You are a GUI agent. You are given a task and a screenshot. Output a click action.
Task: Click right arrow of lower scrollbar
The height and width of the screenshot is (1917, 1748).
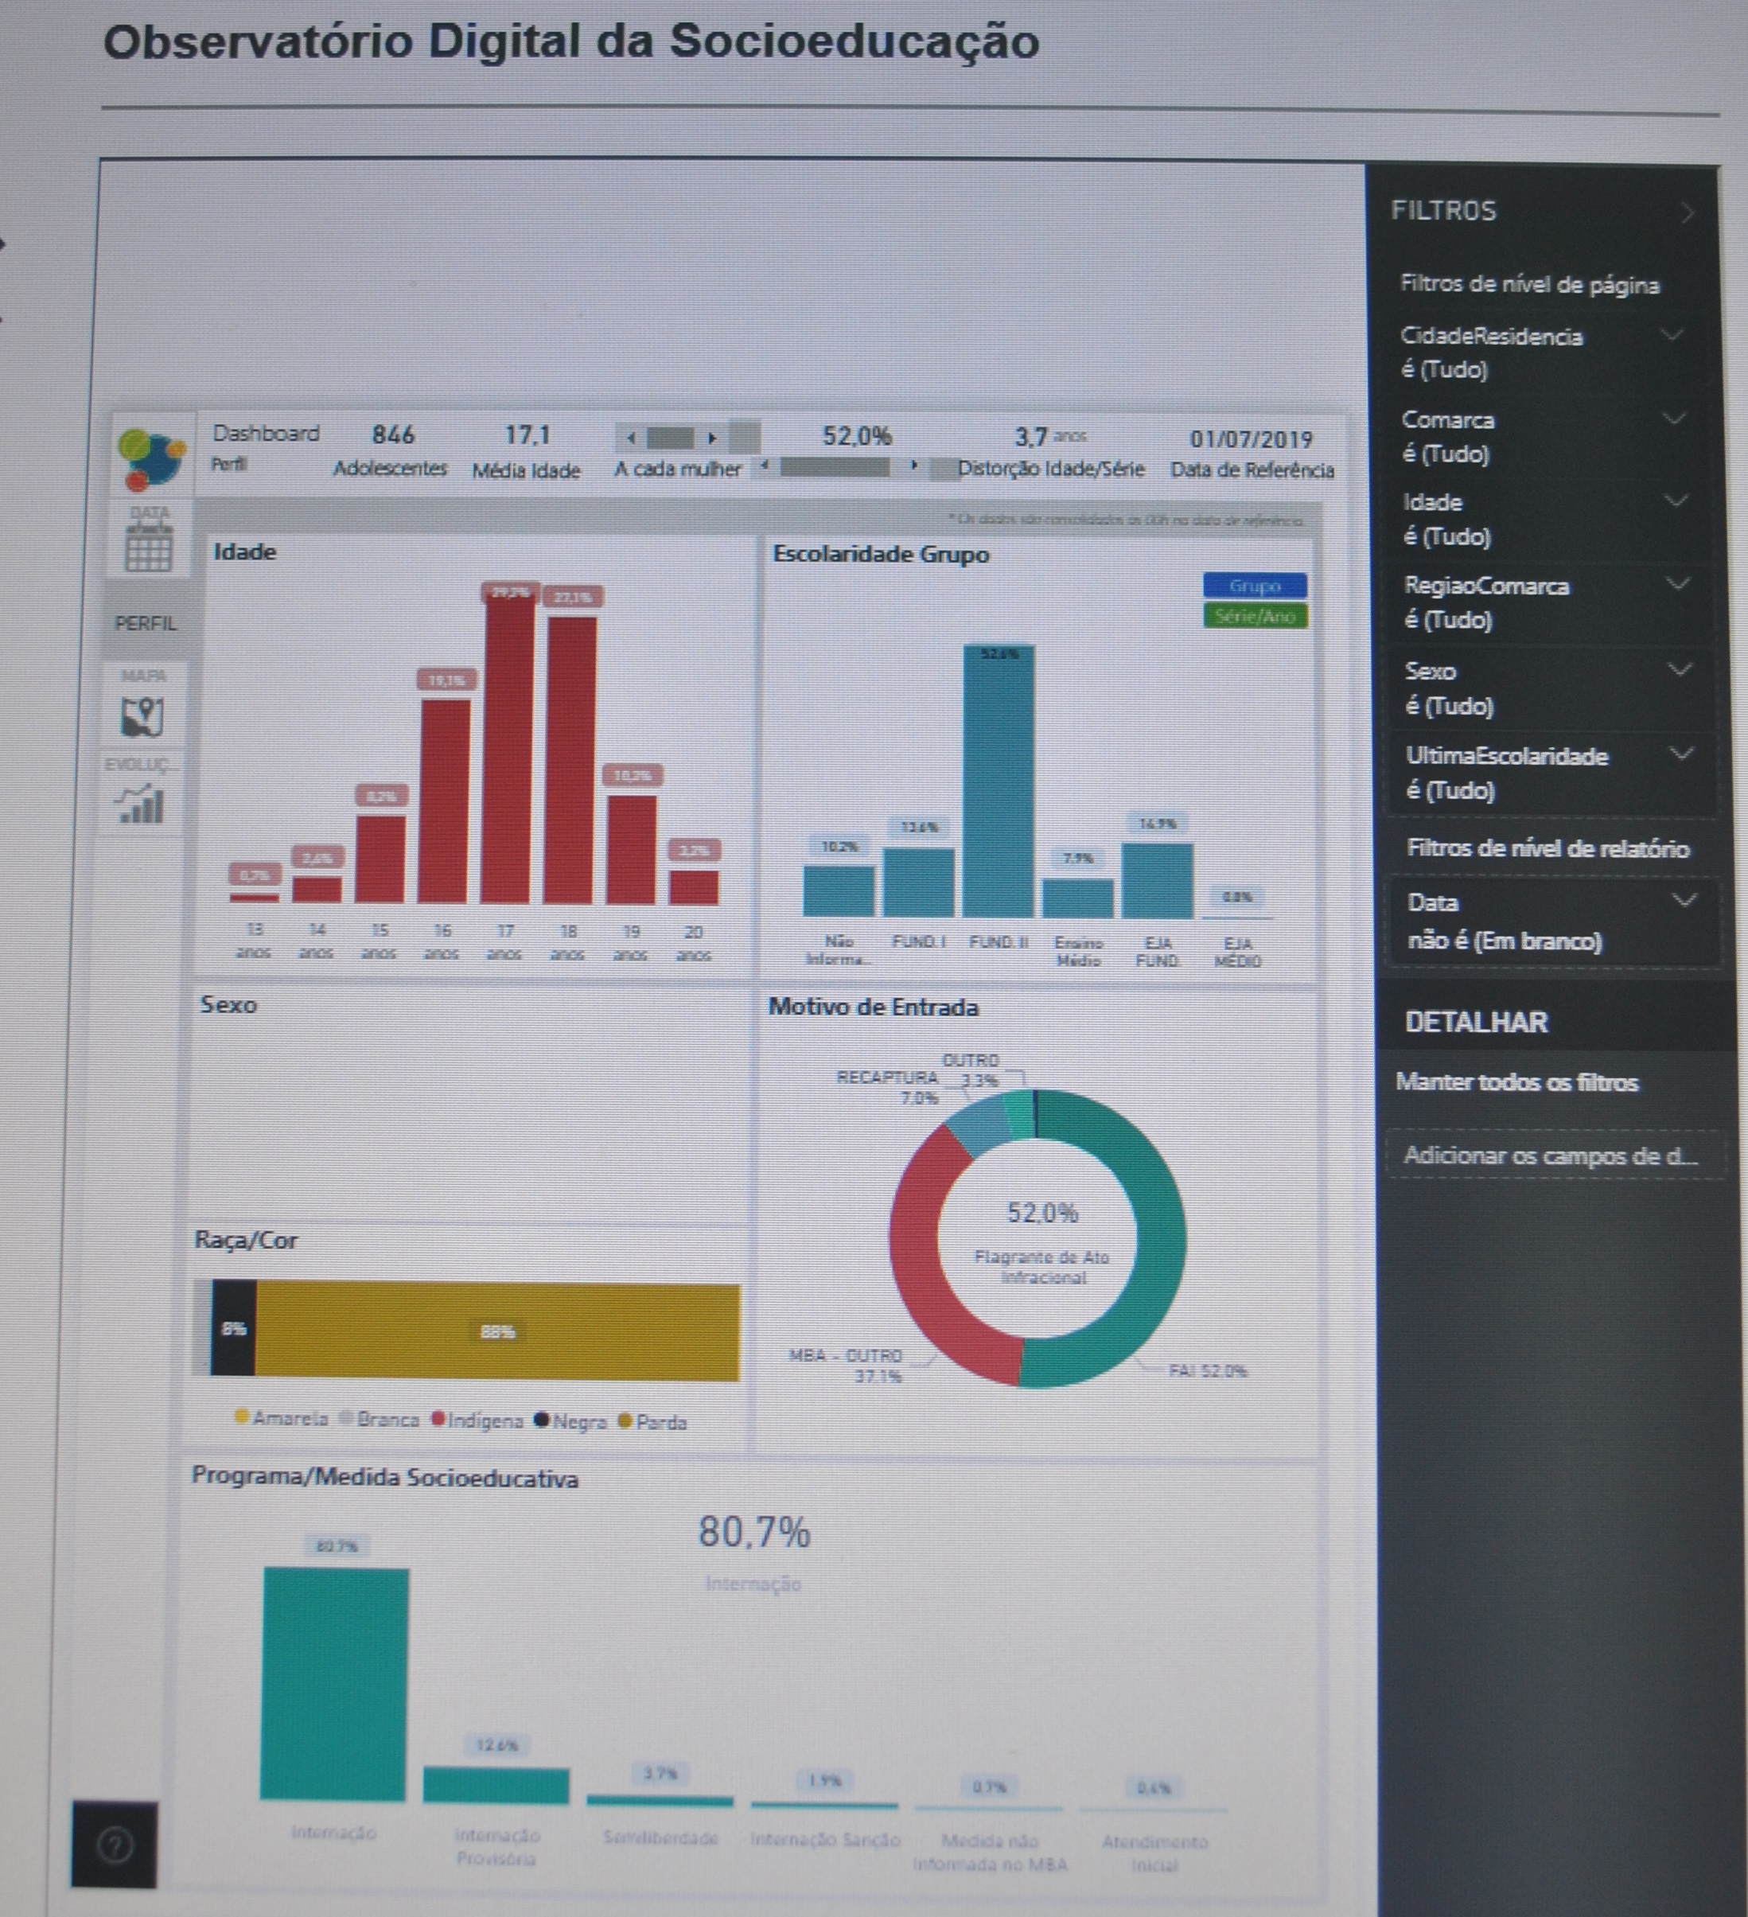pyautogui.click(x=913, y=466)
